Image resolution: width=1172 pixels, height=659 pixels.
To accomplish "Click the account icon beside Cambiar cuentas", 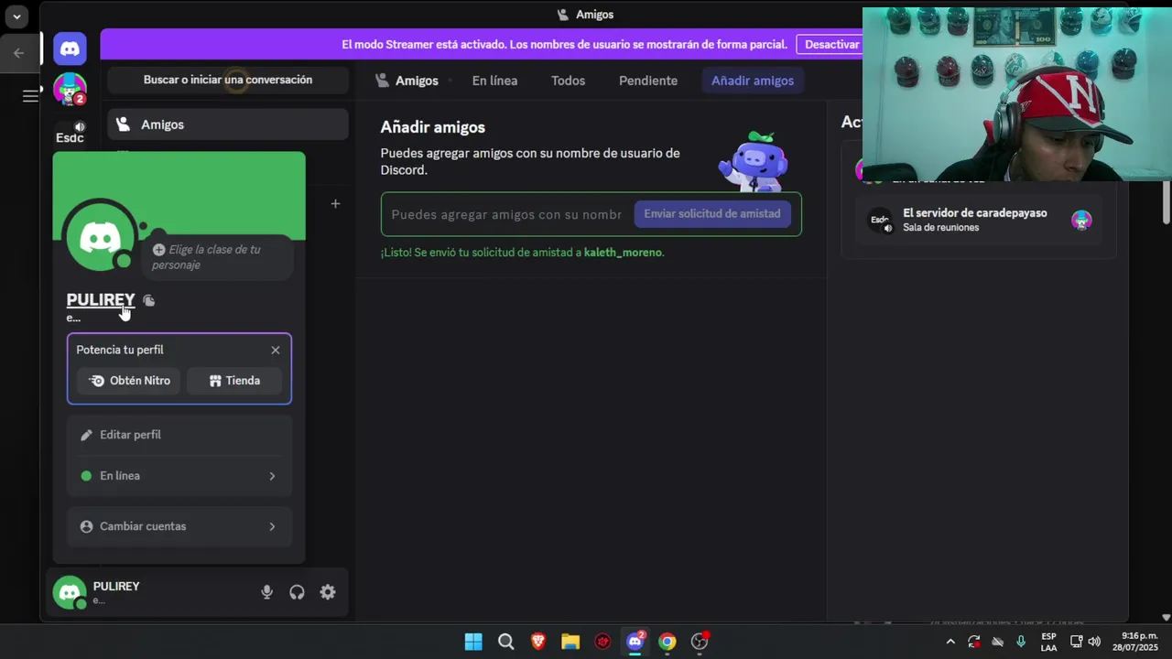I will click(x=86, y=526).
